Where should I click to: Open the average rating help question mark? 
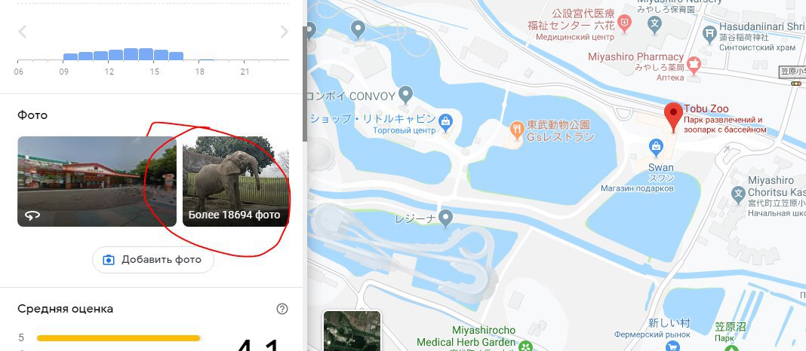[x=281, y=309]
